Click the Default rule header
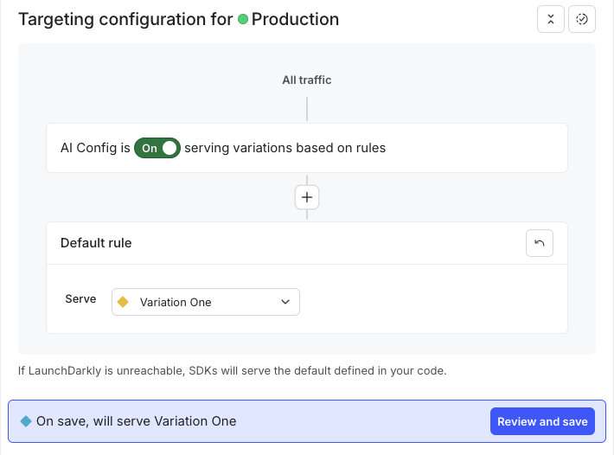This screenshot has height=455, width=614. tap(96, 243)
